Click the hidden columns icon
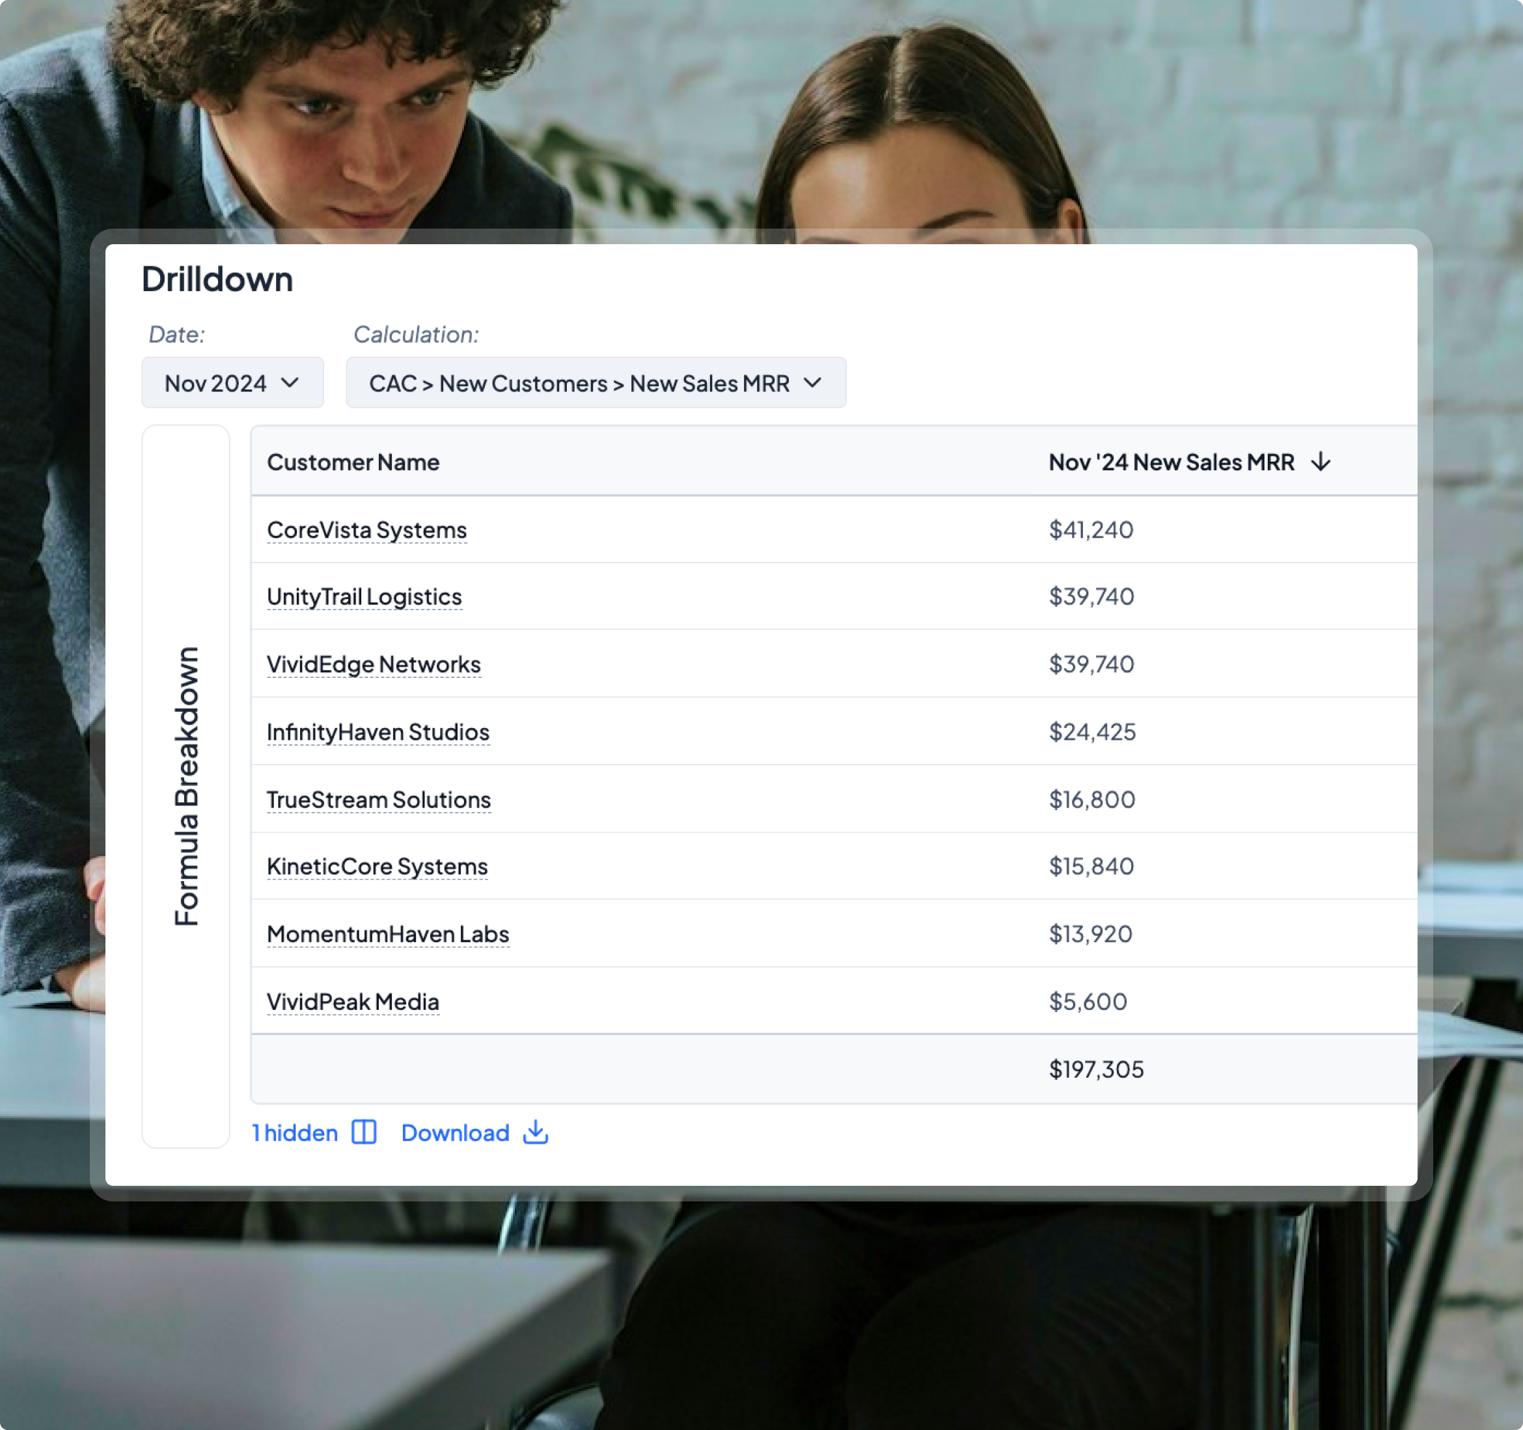1523x1430 pixels. (364, 1132)
